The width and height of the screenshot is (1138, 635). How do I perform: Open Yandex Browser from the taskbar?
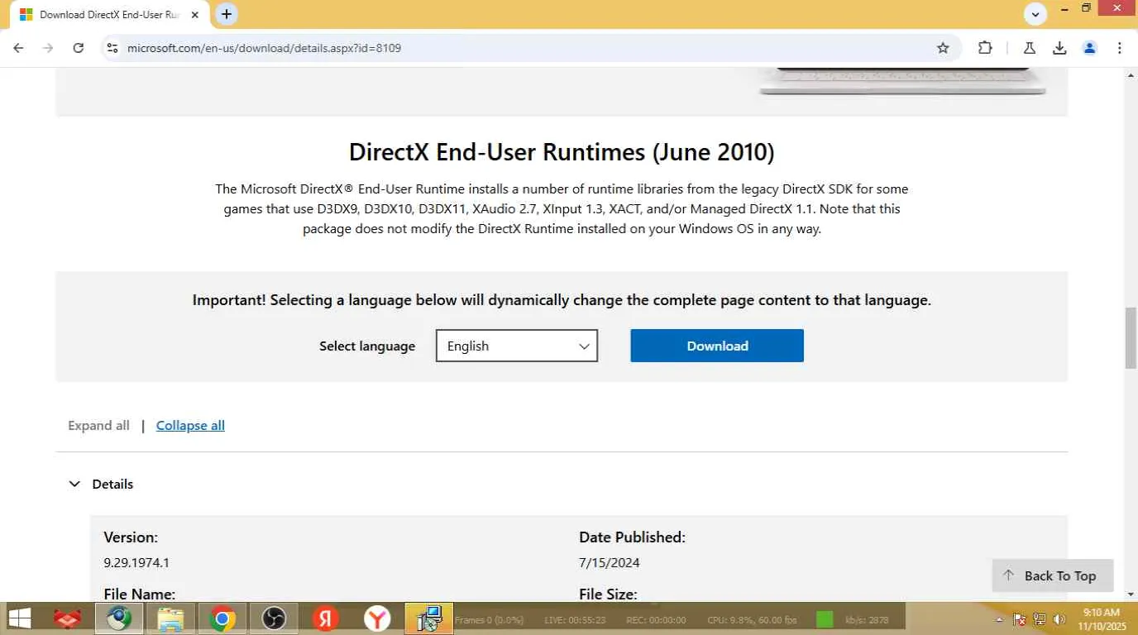(x=377, y=618)
